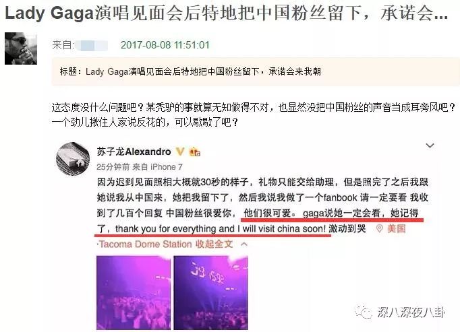Click the upward caret beside 收起全文

[x=243, y=244]
